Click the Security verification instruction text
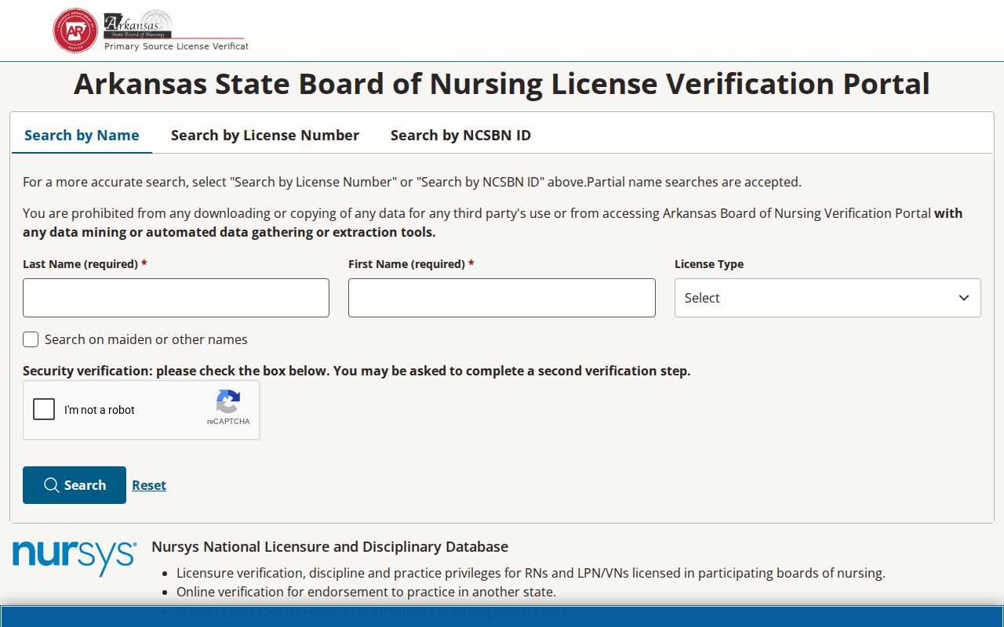This screenshot has height=627, width=1004. [357, 371]
